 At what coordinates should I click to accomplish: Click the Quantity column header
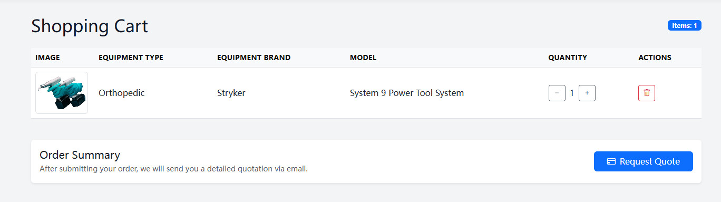(x=568, y=57)
